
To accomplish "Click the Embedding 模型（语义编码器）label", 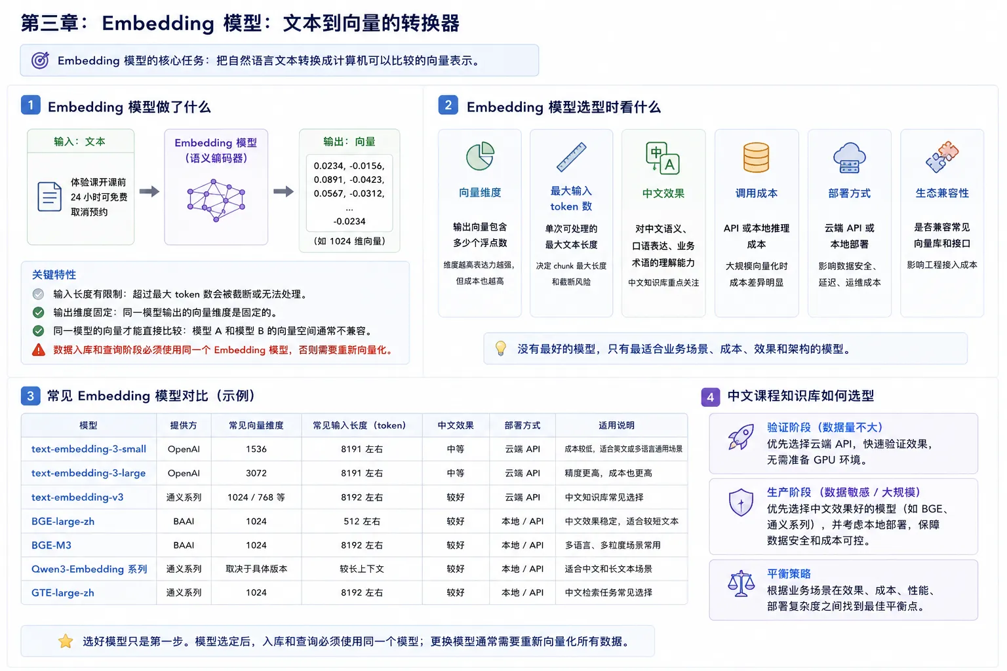I will coord(216,150).
